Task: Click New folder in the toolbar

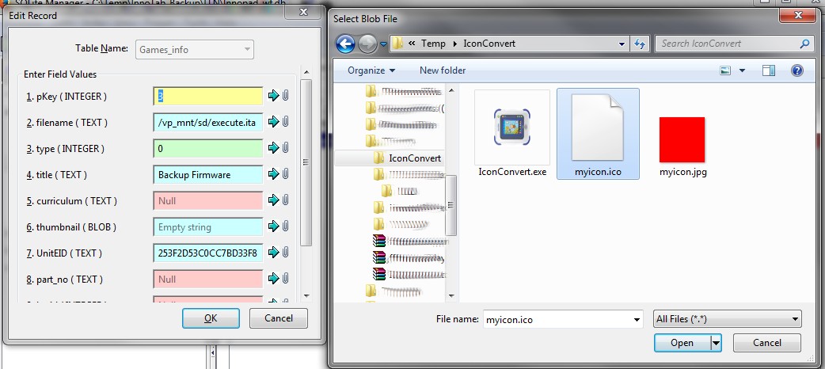Action: (x=442, y=70)
